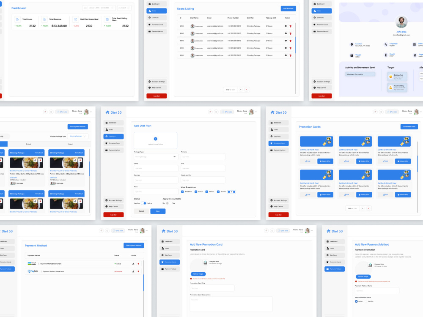
Task: View the first user in Users Listing
Action: [286, 26]
